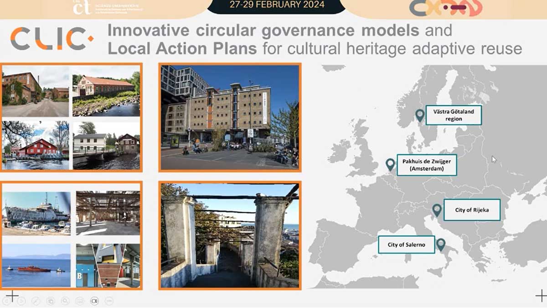547x308 pixels.
Task: Select the colorful building collage with letter B
Action: click(x=108, y=265)
